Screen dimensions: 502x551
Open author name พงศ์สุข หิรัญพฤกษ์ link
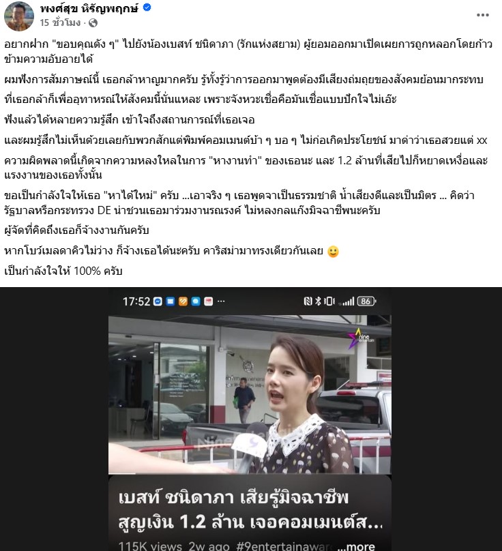pyautogui.click(x=89, y=8)
